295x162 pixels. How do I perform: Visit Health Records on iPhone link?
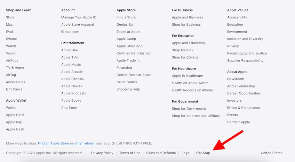[192, 90]
